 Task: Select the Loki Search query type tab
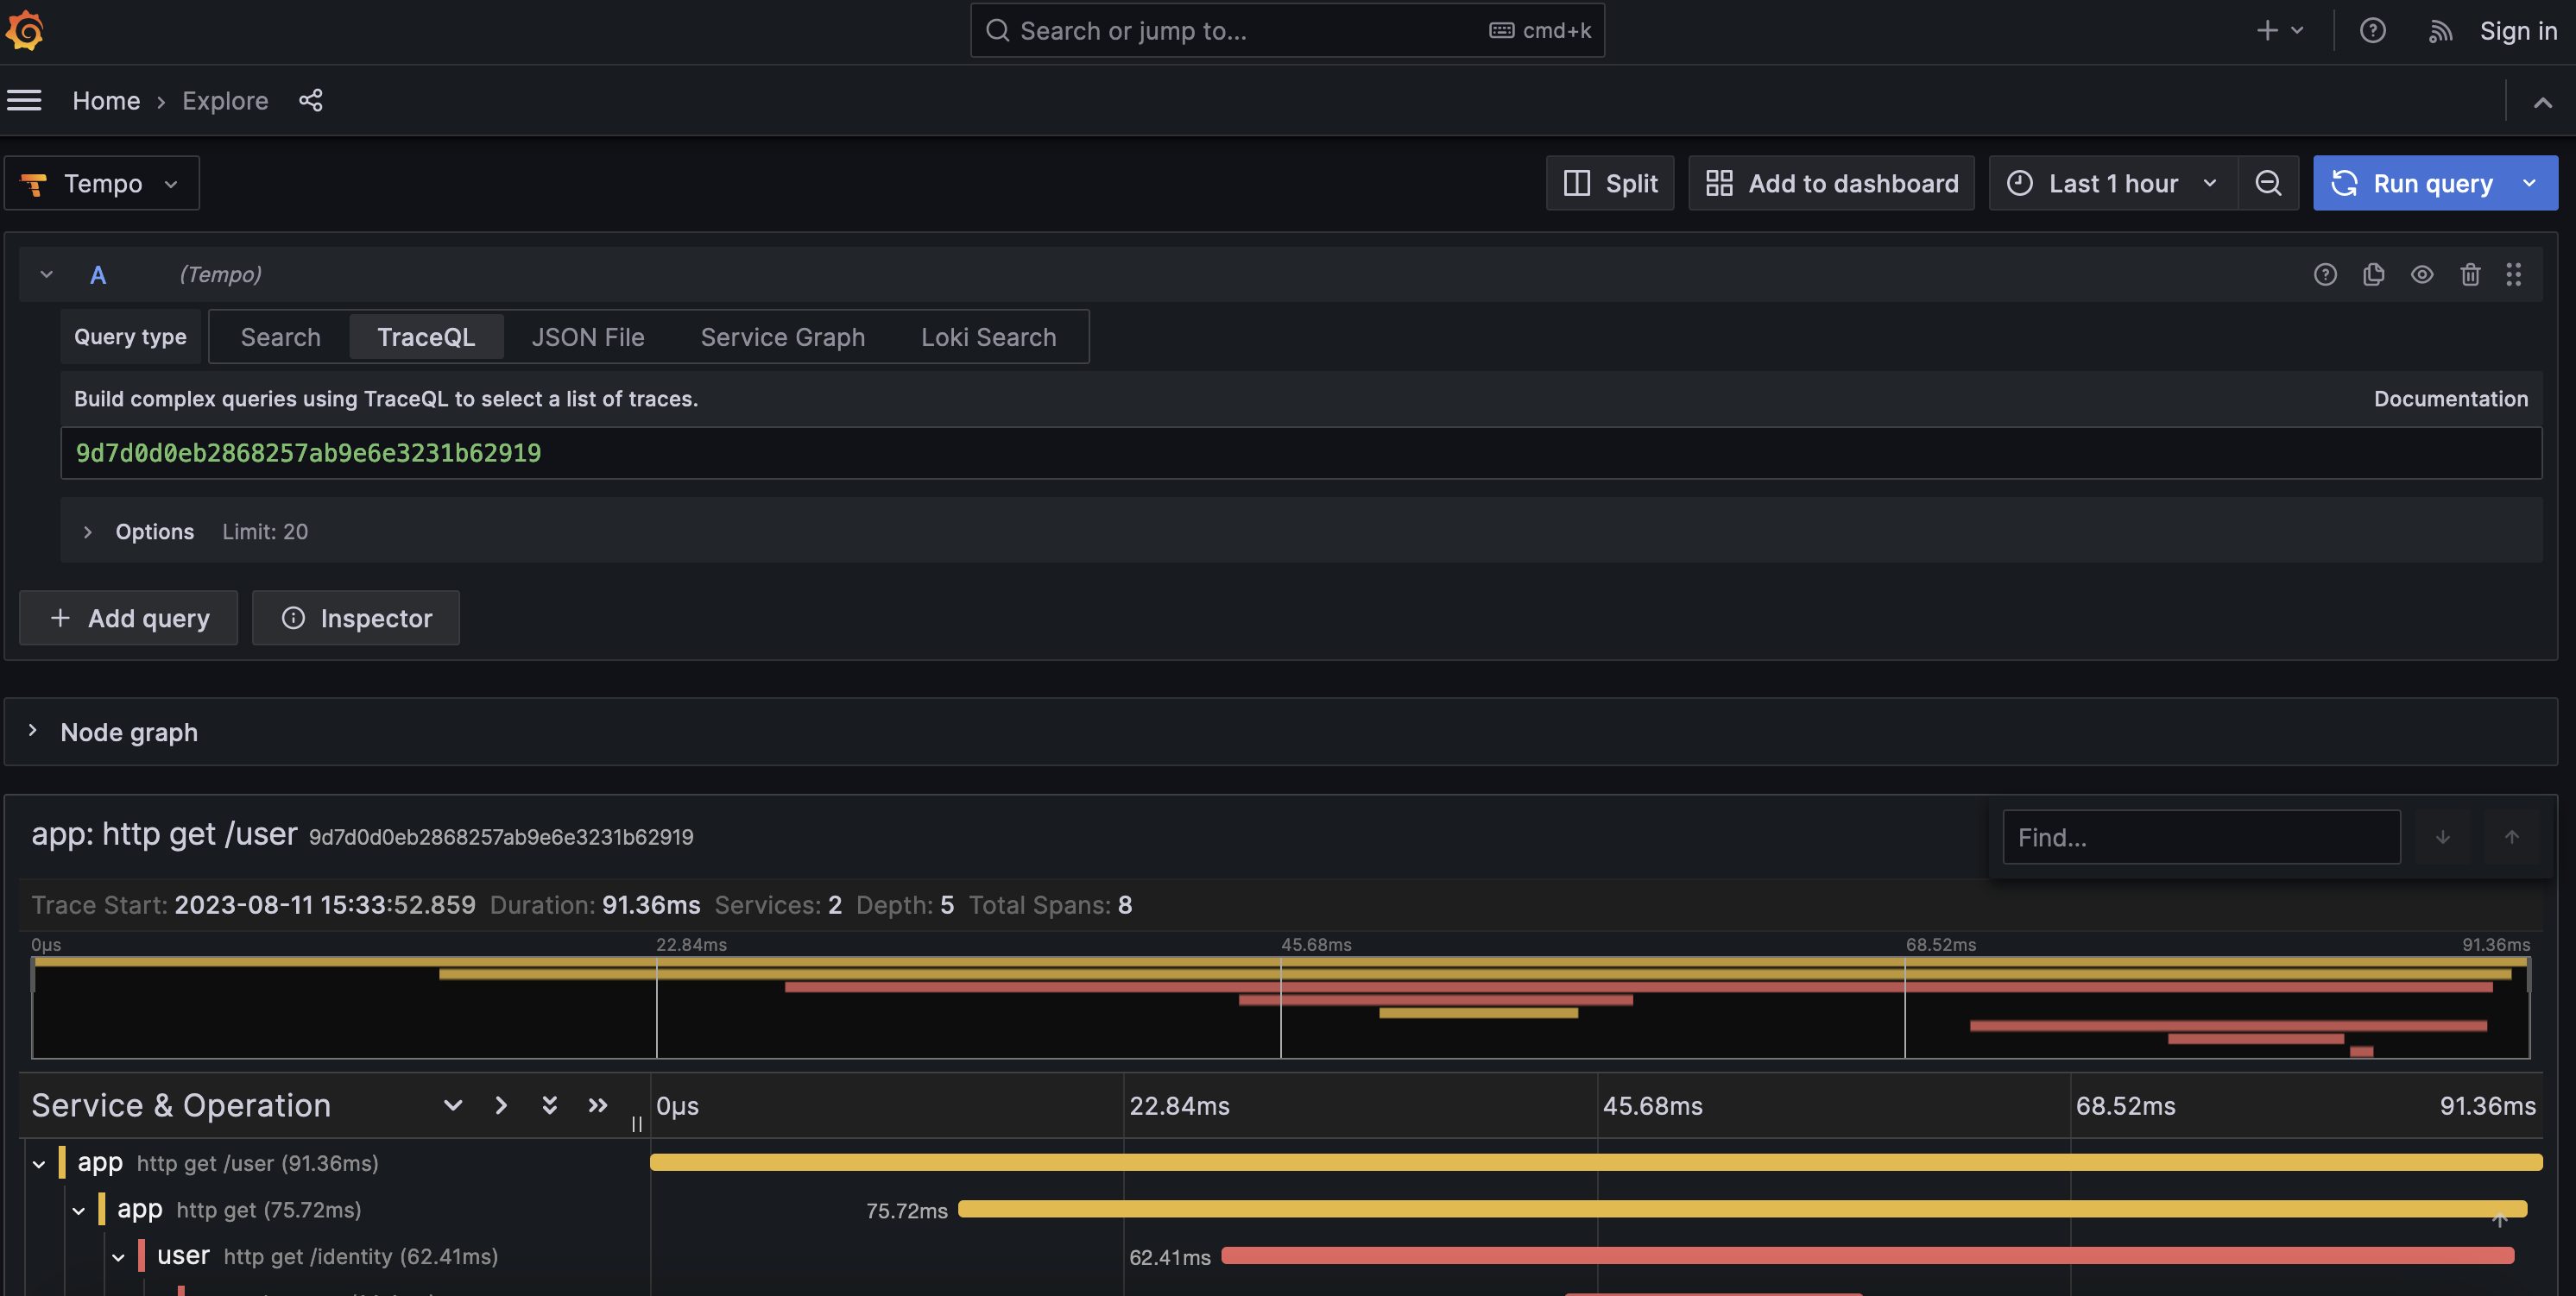(x=988, y=337)
